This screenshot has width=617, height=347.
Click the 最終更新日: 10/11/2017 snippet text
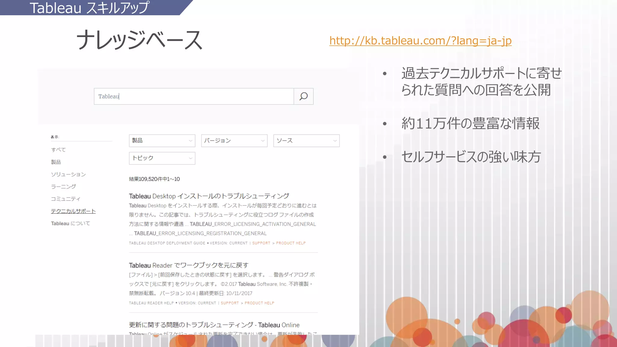pos(226,293)
